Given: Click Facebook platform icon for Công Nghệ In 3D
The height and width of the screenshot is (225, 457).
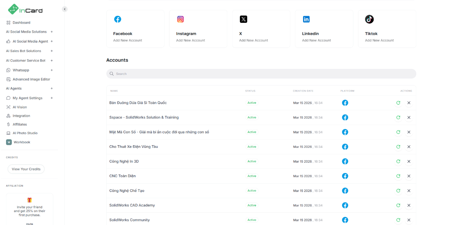Looking at the screenshot, I should (345, 162).
